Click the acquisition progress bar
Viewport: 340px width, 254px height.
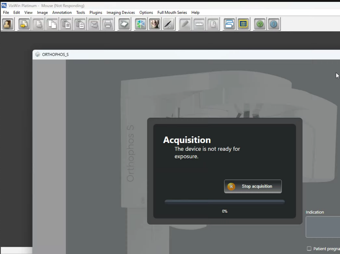[x=224, y=202]
